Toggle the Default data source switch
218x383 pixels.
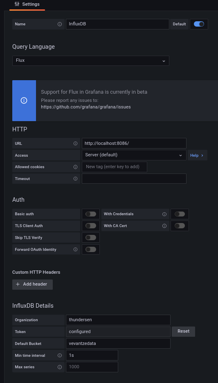coord(199,24)
